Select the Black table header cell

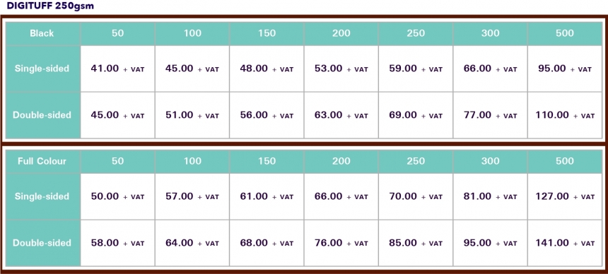click(42, 33)
